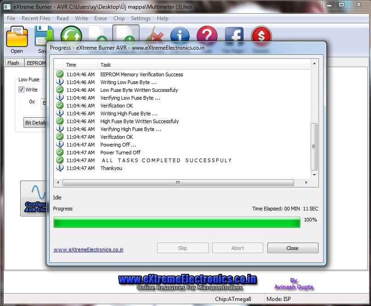
Task: Click info icon beside Writing Low Fuse Byte
Action: pos(60,82)
